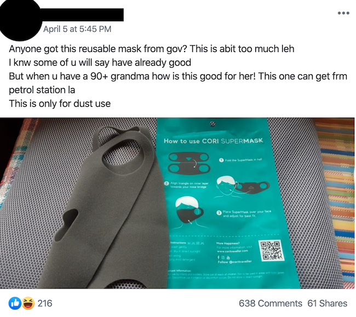Image resolution: width=356 pixels, height=317 pixels.
Task: Click the fold-in-half mask diagram
Action: coord(189,163)
